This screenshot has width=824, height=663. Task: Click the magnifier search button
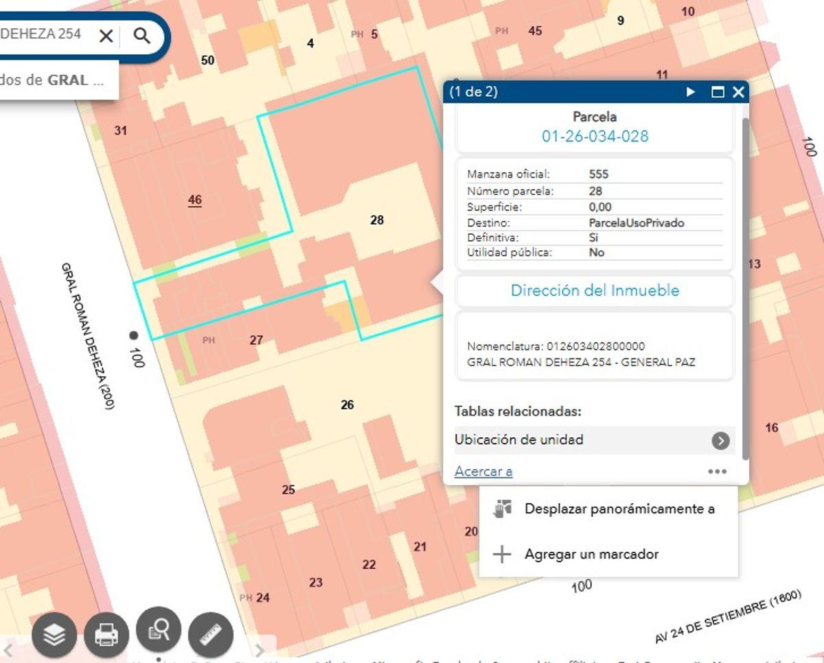coord(142,36)
